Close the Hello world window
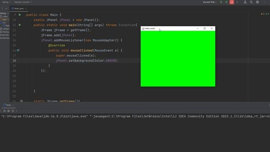The image size is (270, 152). [x=212, y=28]
